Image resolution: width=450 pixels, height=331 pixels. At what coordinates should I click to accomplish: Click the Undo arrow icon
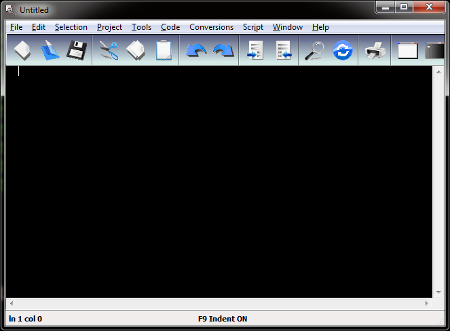pyautogui.click(x=196, y=50)
